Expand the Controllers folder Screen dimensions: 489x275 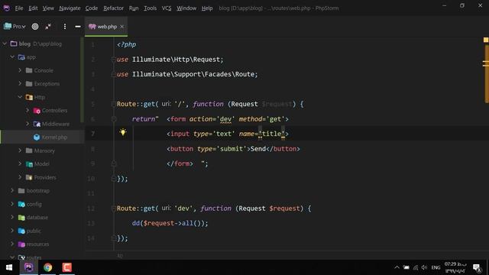28,110
